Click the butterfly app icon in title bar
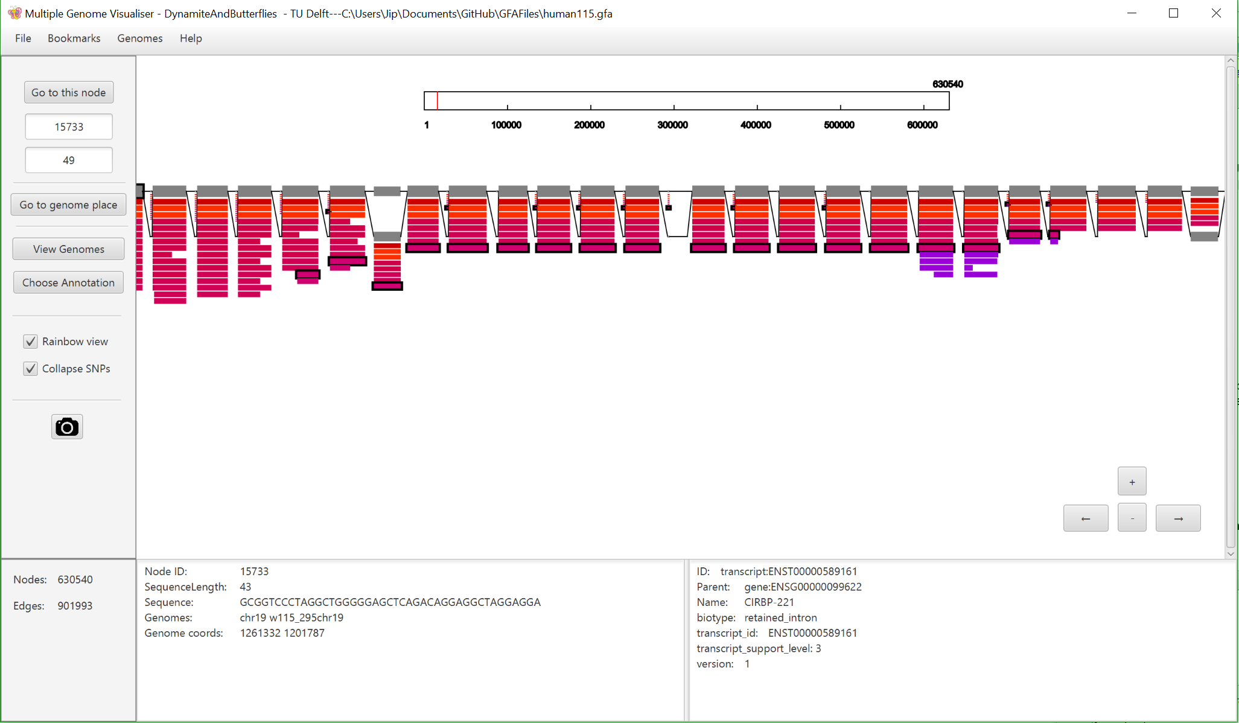 coord(14,13)
